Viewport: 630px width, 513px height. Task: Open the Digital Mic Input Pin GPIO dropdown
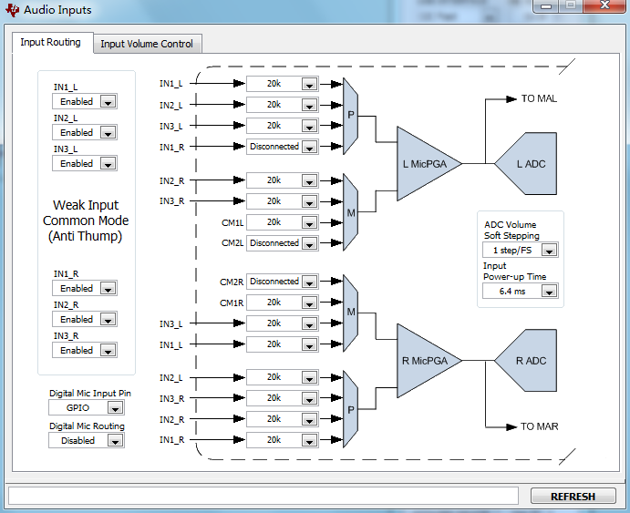tap(87, 408)
